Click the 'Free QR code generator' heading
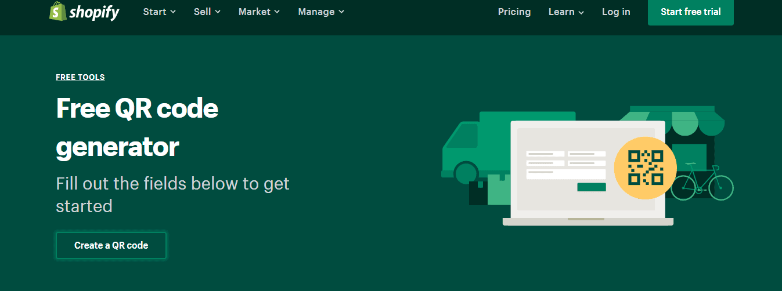782x291 pixels. tap(137, 128)
